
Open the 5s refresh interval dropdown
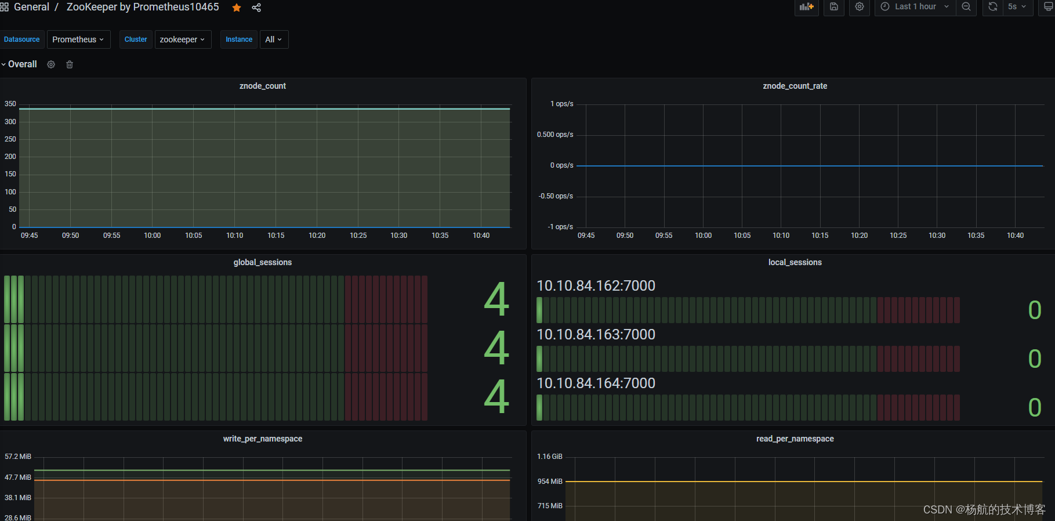tap(1017, 7)
